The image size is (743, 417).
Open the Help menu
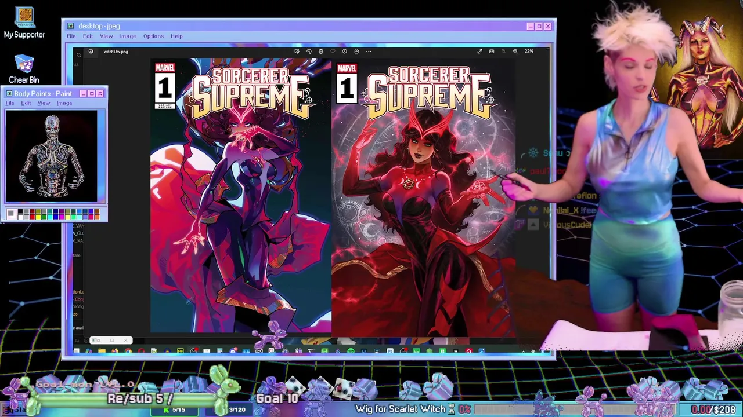[x=176, y=36]
